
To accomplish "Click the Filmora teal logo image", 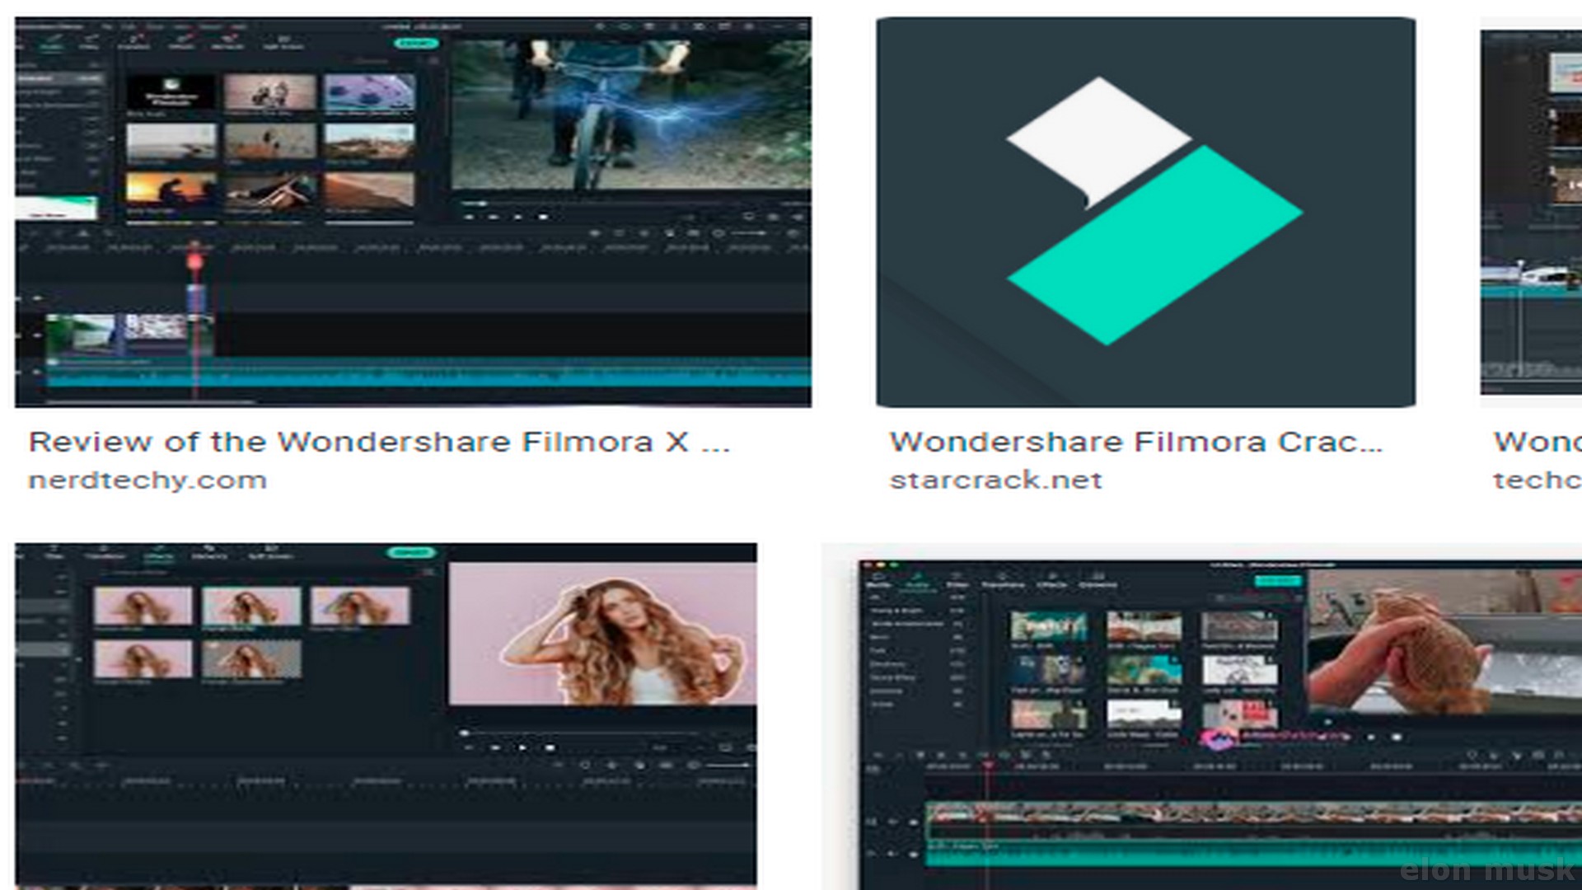I will pos(1145,211).
